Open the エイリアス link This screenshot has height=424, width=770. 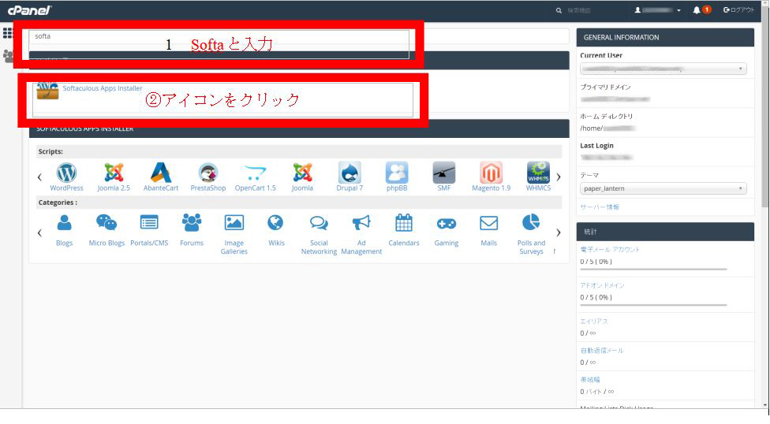tap(594, 322)
